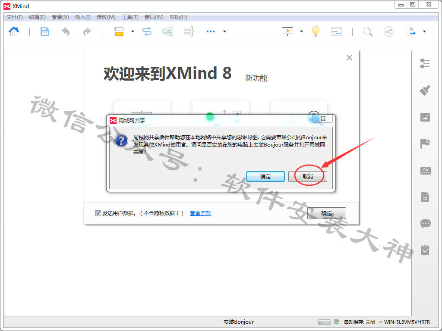
Task: Click the green progress bar in status bar
Action: [325, 322]
